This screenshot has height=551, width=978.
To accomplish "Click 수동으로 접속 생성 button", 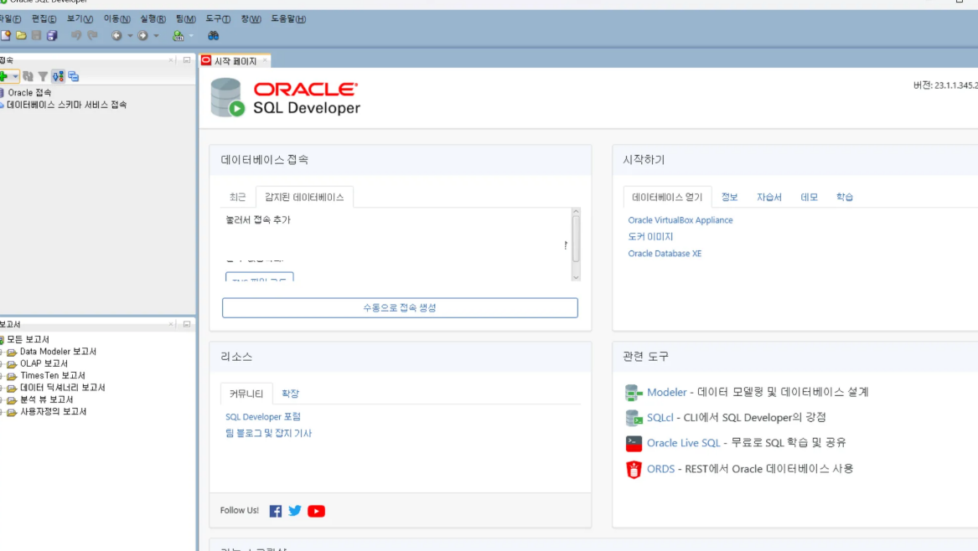I will (400, 308).
